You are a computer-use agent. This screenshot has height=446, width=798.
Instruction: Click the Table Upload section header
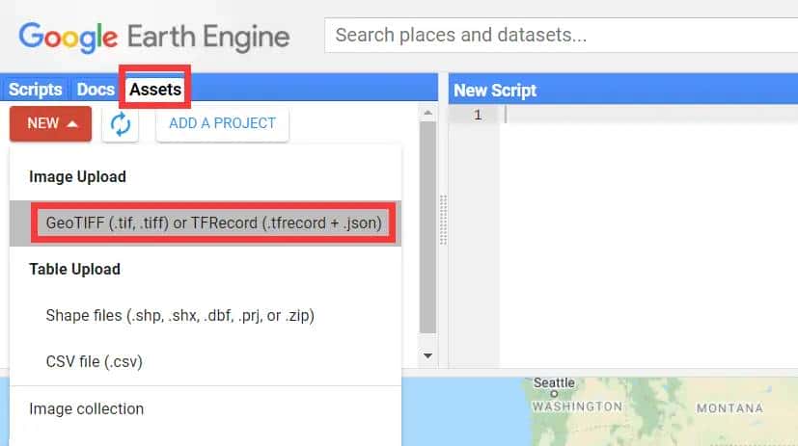coord(75,269)
